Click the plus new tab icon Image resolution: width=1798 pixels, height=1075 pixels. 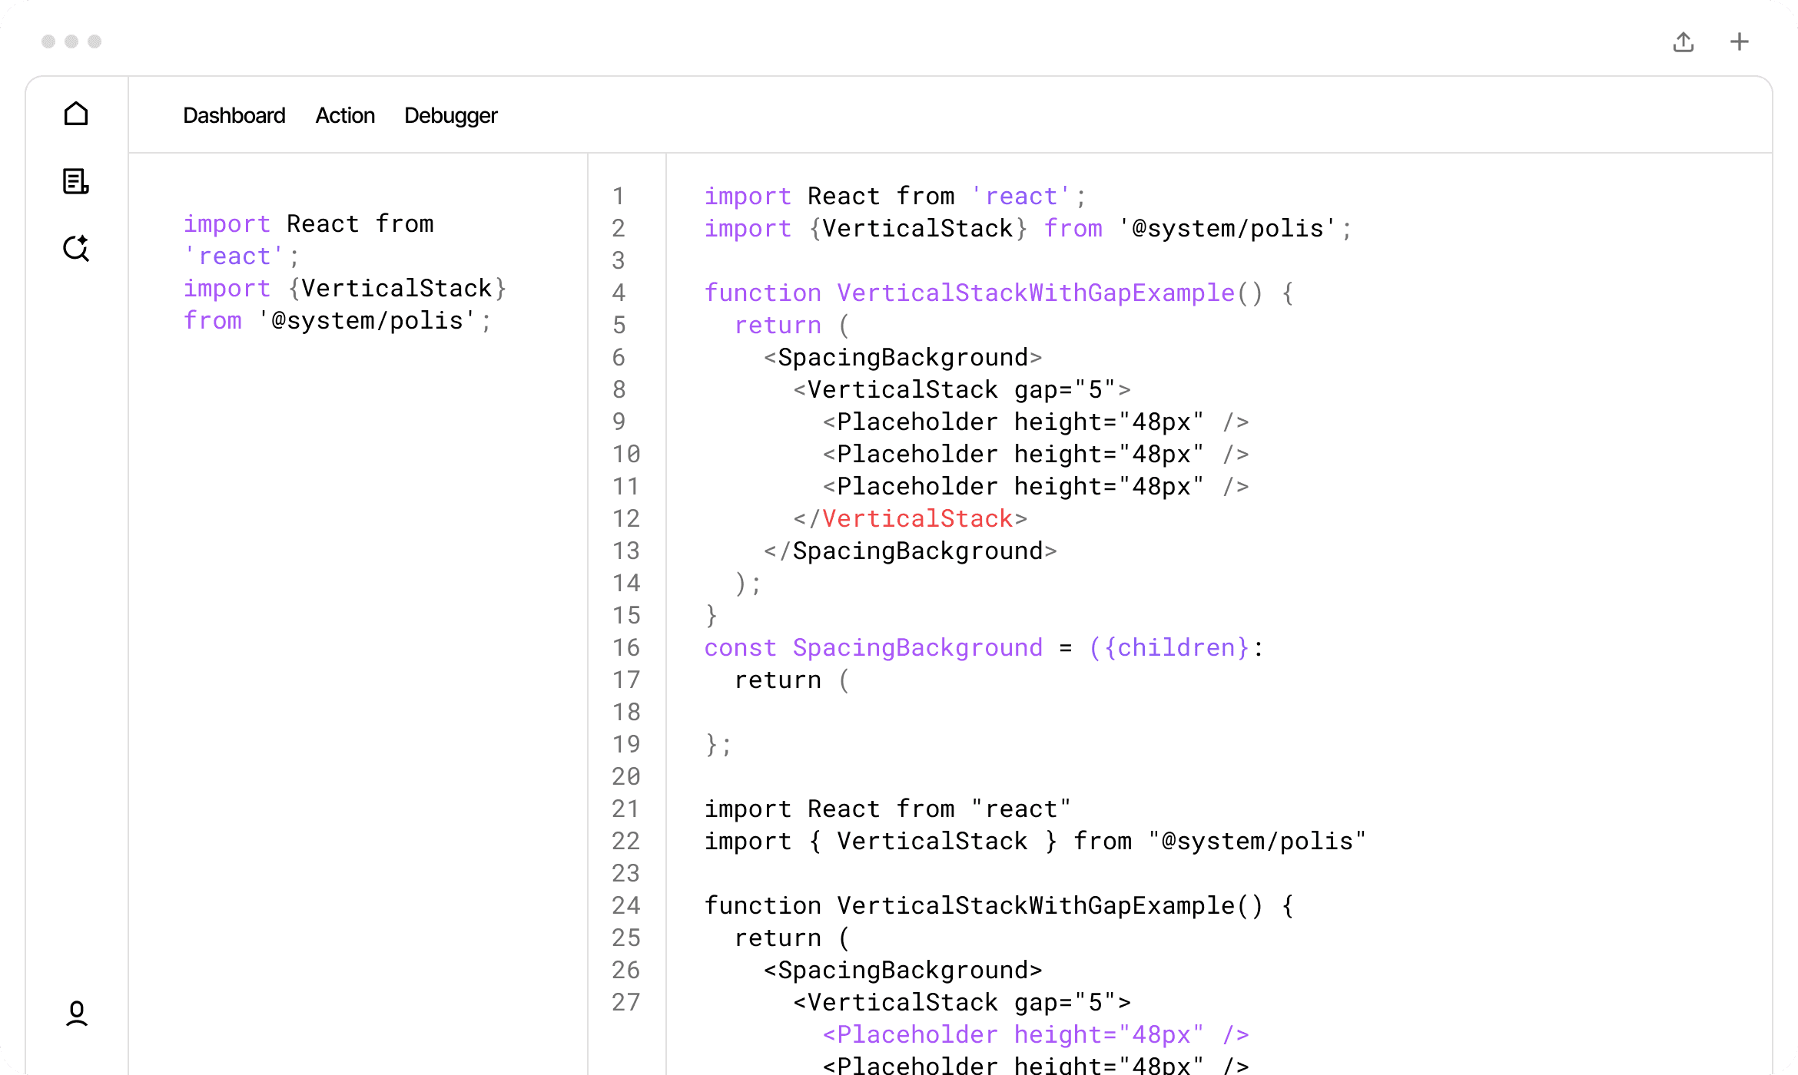pos(1740,41)
